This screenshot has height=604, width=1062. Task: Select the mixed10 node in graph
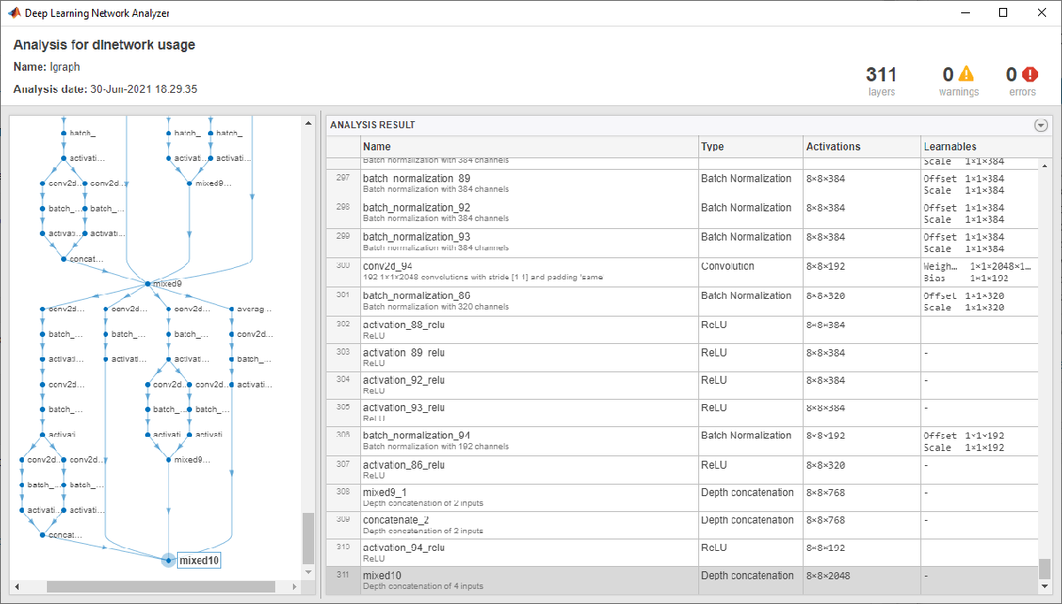(198, 561)
